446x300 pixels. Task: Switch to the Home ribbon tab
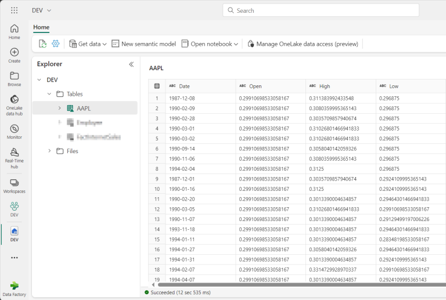(x=41, y=27)
